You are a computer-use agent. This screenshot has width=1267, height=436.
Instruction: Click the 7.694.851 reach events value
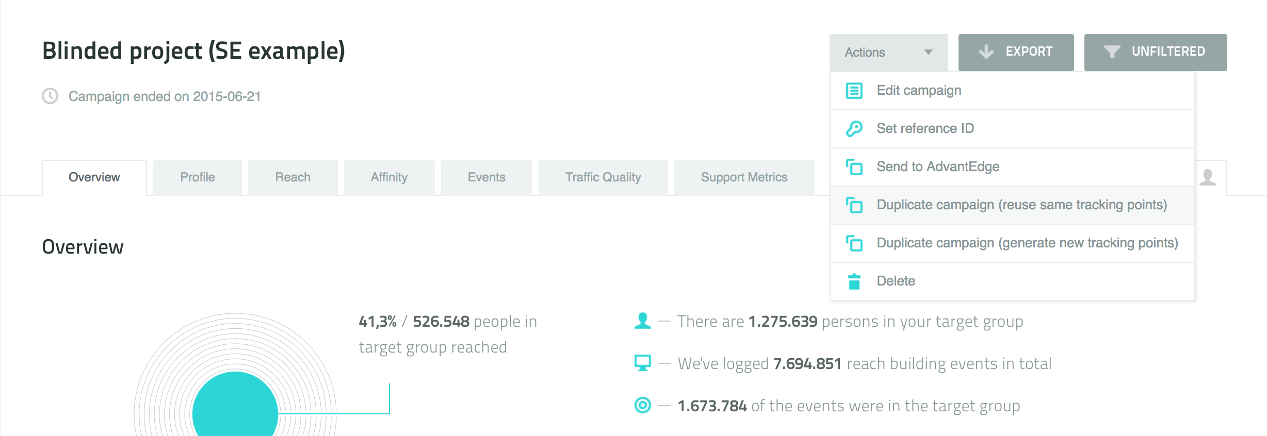pos(807,364)
